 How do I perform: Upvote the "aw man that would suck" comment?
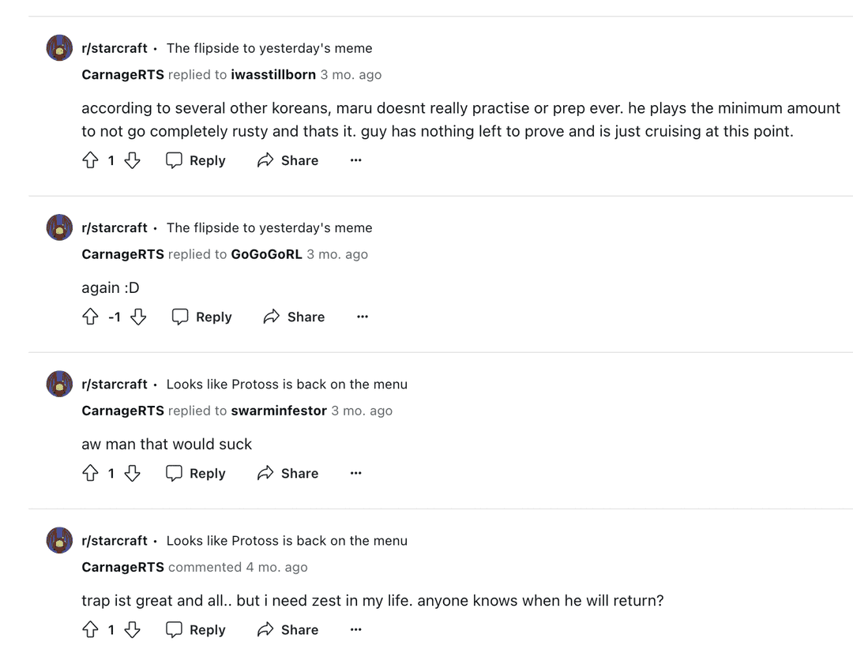[x=91, y=473]
